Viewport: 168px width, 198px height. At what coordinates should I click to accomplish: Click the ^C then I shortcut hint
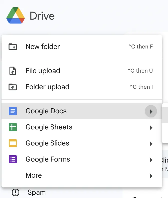pos(141,87)
